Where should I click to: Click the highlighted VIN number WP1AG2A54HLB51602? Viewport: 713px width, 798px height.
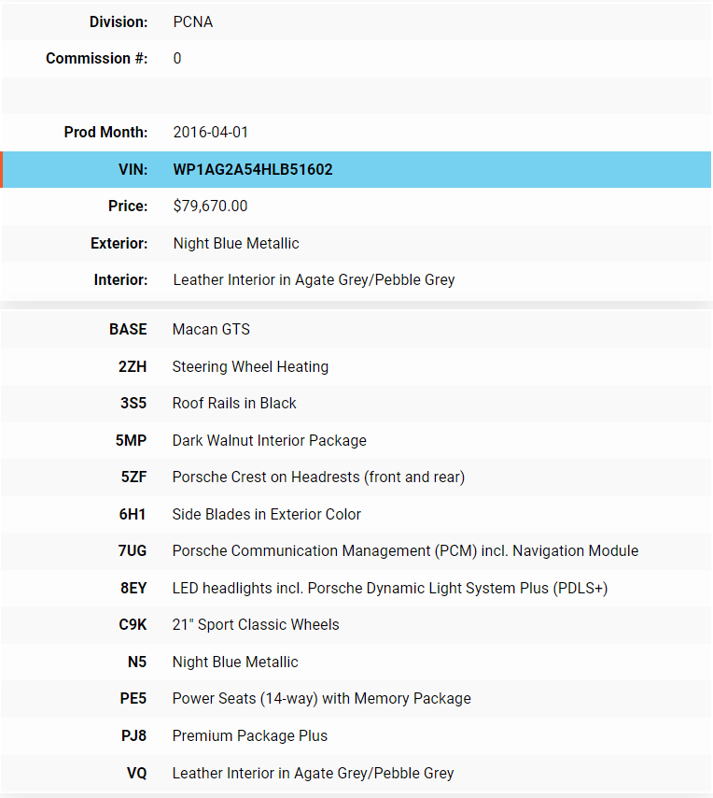coord(253,170)
